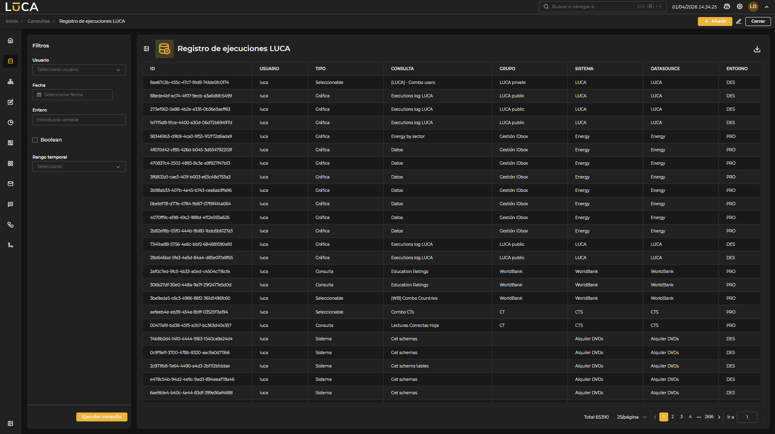
Task: Expand the sidebar with bottom panel icon
Action: 11,423
